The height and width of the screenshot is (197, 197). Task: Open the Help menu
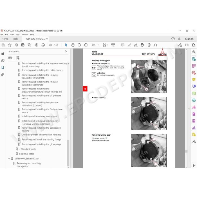[x=32, y=34]
